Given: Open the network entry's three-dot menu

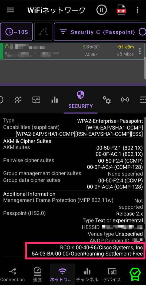Looking at the screenshot, I should click(x=140, y=51).
